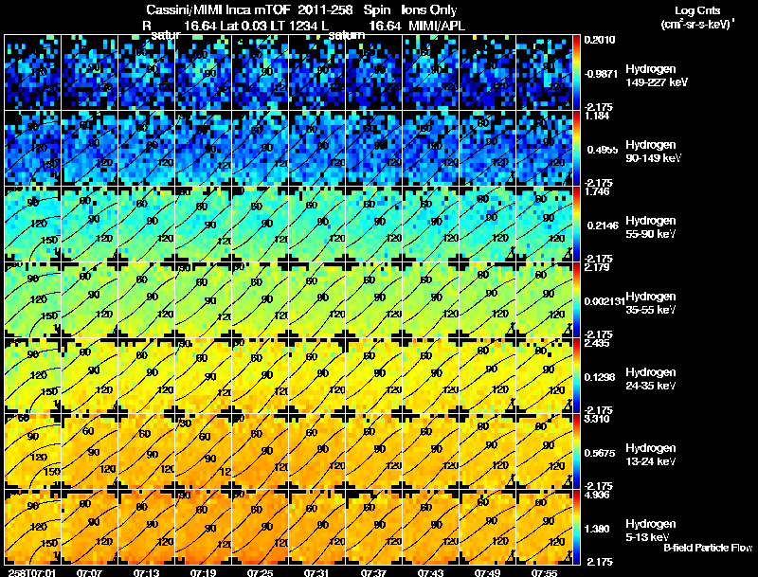
Task: Click the color scale bar for 90-149 keV
Action: coord(576,149)
